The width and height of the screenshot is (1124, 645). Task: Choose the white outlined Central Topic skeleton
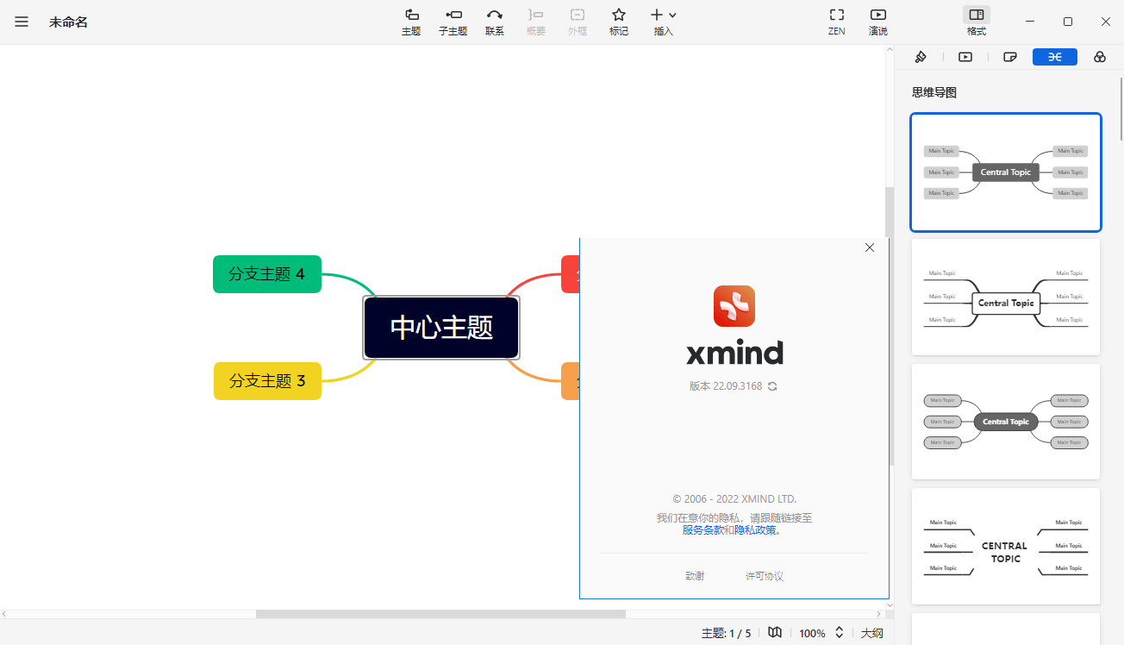click(1006, 297)
